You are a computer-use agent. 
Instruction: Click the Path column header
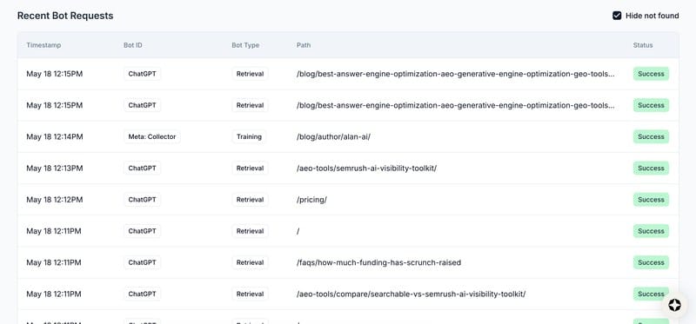tap(304, 45)
